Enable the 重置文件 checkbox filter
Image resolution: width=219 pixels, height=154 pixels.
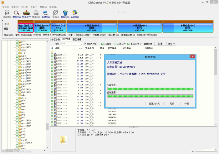142,44
